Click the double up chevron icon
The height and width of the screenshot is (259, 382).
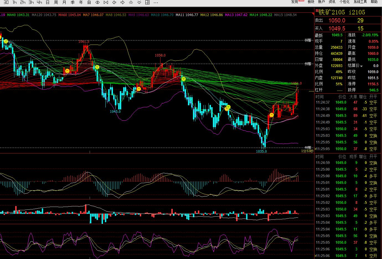click(x=131, y=2)
